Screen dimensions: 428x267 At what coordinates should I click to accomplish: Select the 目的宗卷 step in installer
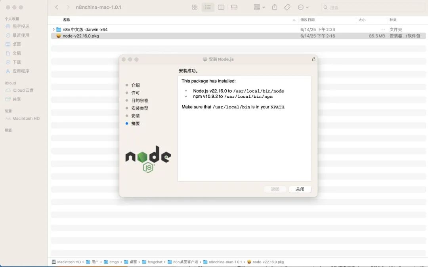[140, 100]
